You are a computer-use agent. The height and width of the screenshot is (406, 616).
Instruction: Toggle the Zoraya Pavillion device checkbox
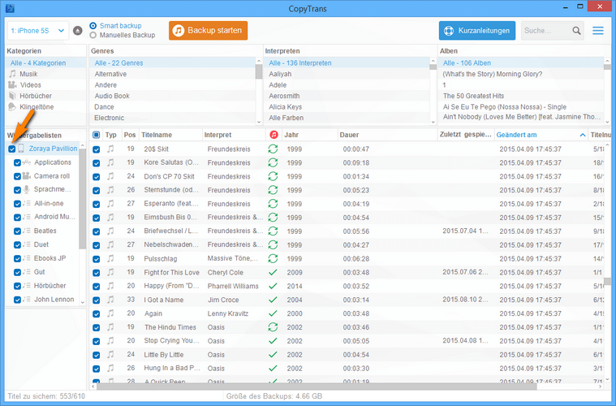(x=12, y=149)
